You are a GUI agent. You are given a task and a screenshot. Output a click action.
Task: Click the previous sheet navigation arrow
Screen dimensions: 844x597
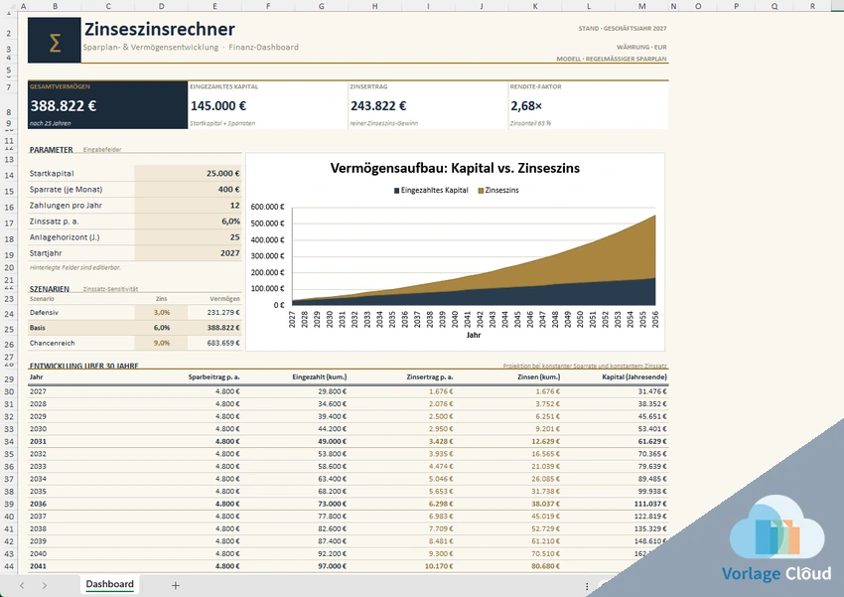pyautogui.click(x=22, y=585)
